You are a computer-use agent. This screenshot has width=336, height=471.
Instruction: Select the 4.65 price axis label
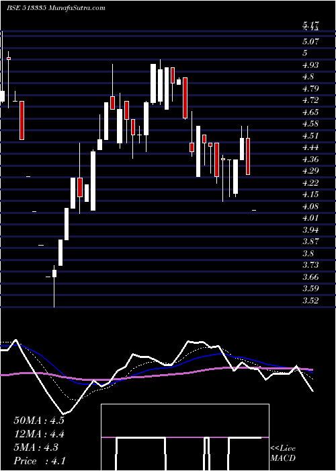[310, 112]
